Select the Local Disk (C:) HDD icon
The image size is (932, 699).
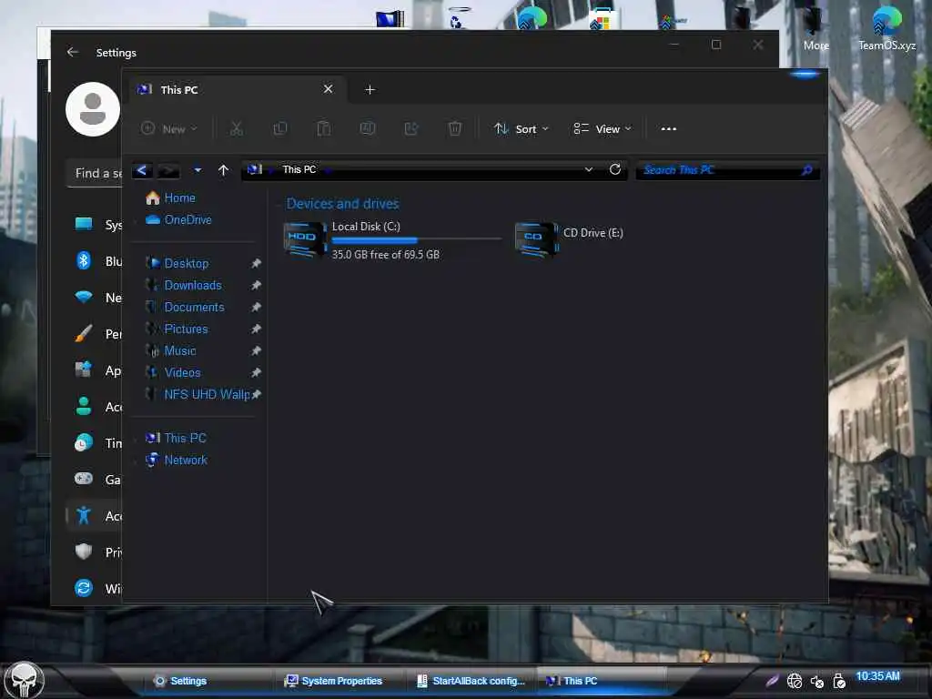point(306,239)
